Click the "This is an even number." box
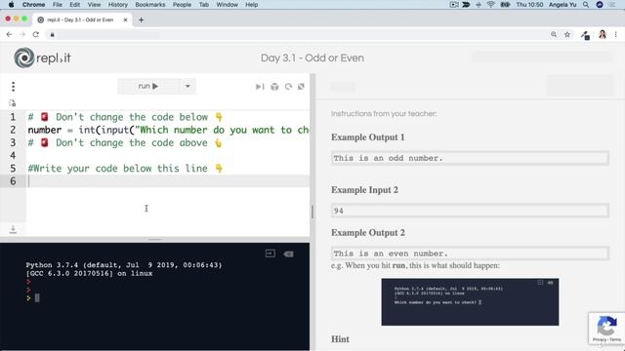 (x=470, y=253)
